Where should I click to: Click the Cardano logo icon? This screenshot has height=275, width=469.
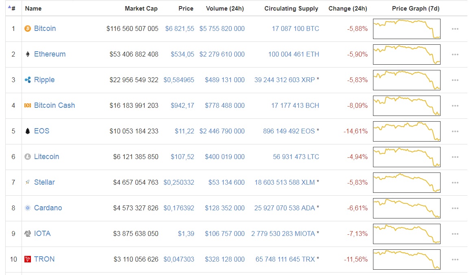[x=28, y=208]
